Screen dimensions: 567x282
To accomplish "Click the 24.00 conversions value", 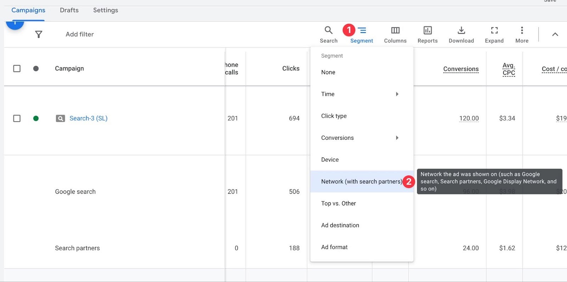I will 471,248.
